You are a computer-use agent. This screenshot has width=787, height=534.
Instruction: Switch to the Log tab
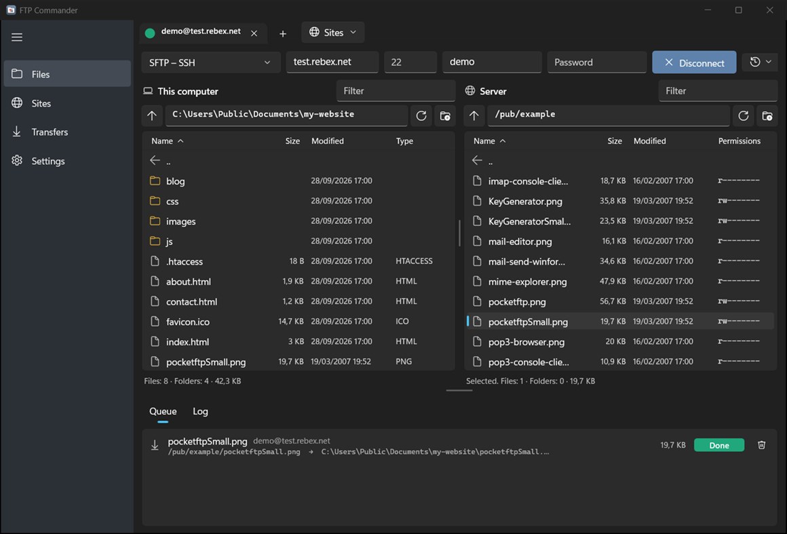tap(200, 412)
